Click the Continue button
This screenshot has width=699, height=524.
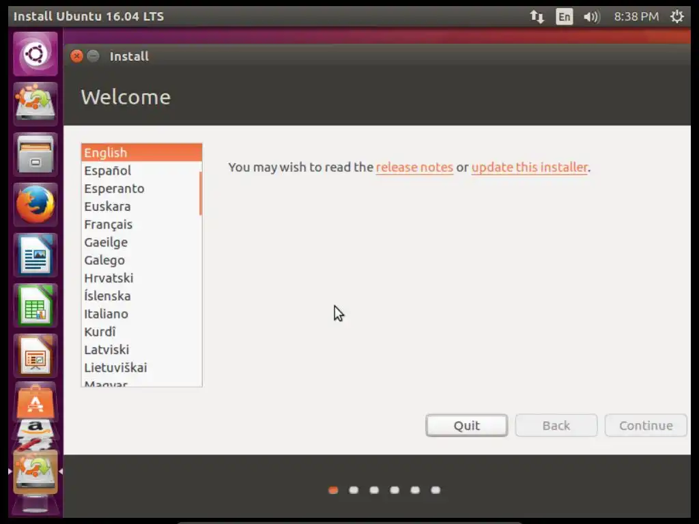coord(646,426)
